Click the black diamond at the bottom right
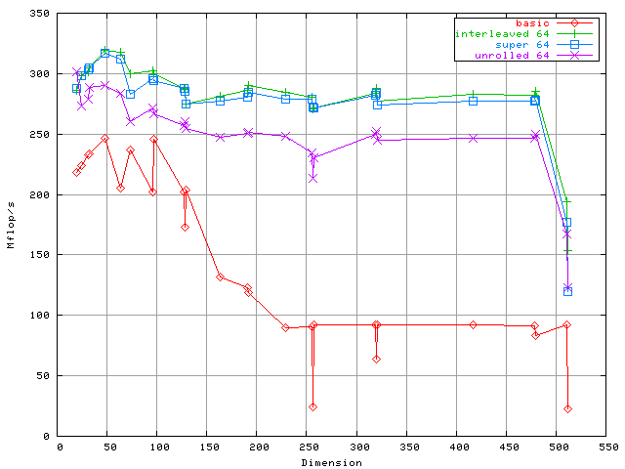 [567, 408]
